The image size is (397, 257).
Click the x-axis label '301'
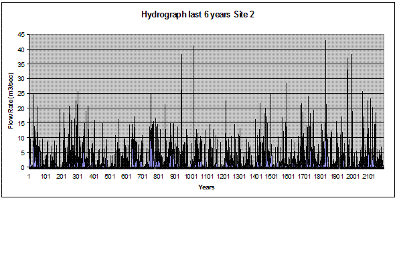coord(78,176)
